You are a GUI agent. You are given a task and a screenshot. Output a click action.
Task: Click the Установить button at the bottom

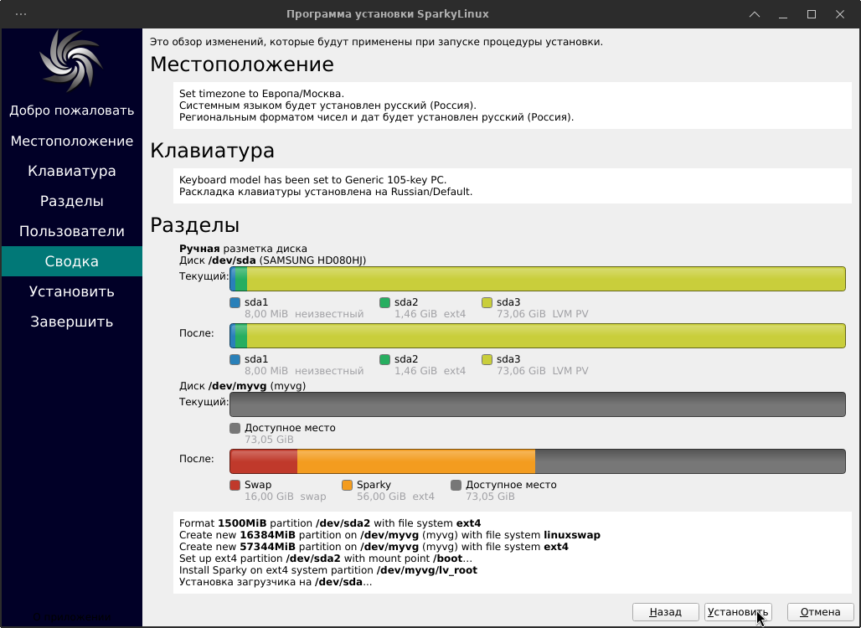pos(738,611)
